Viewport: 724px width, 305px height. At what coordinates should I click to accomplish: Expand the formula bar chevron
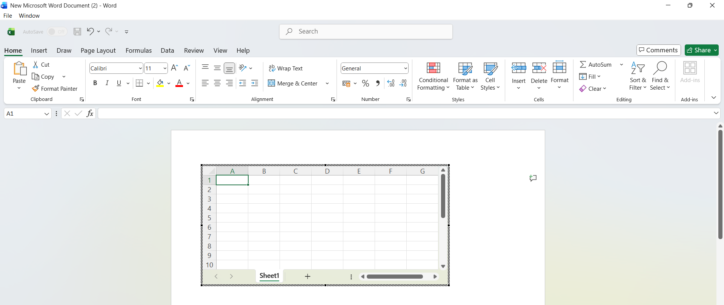click(716, 113)
